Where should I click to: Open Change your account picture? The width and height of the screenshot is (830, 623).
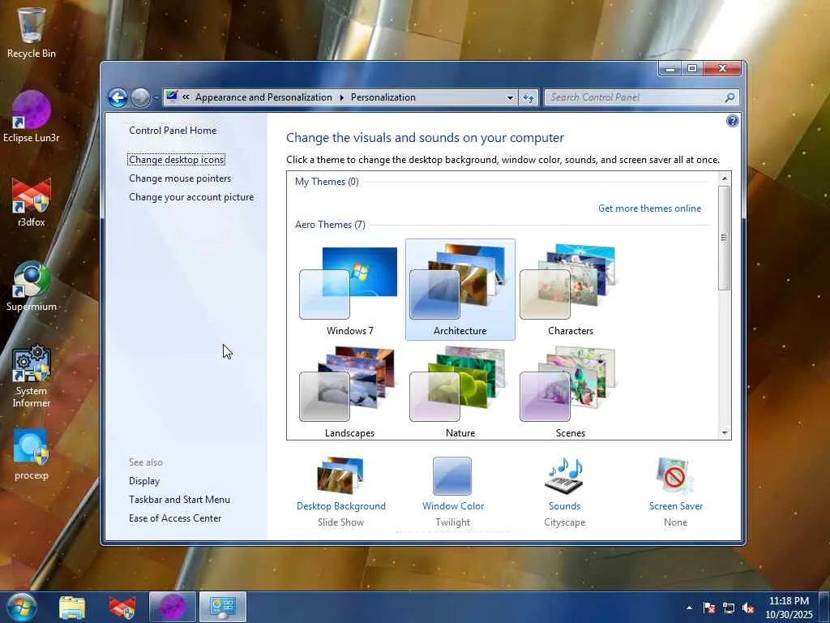pyautogui.click(x=191, y=197)
